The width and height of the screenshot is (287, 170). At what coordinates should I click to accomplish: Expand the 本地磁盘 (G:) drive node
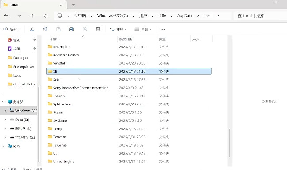click(5, 137)
